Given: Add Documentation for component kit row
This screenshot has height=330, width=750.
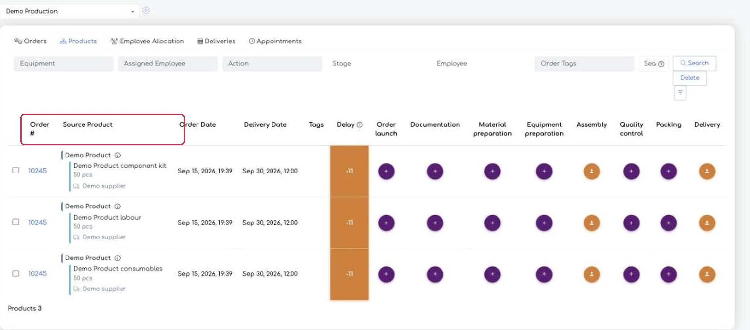Looking at the screenshot, I should tap(435, 171).
